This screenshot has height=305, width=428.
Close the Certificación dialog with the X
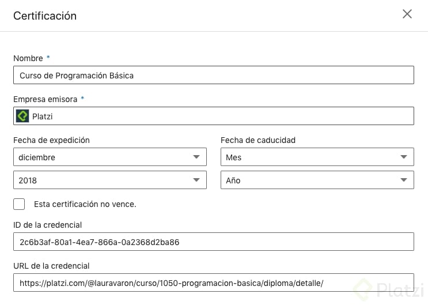407,14
